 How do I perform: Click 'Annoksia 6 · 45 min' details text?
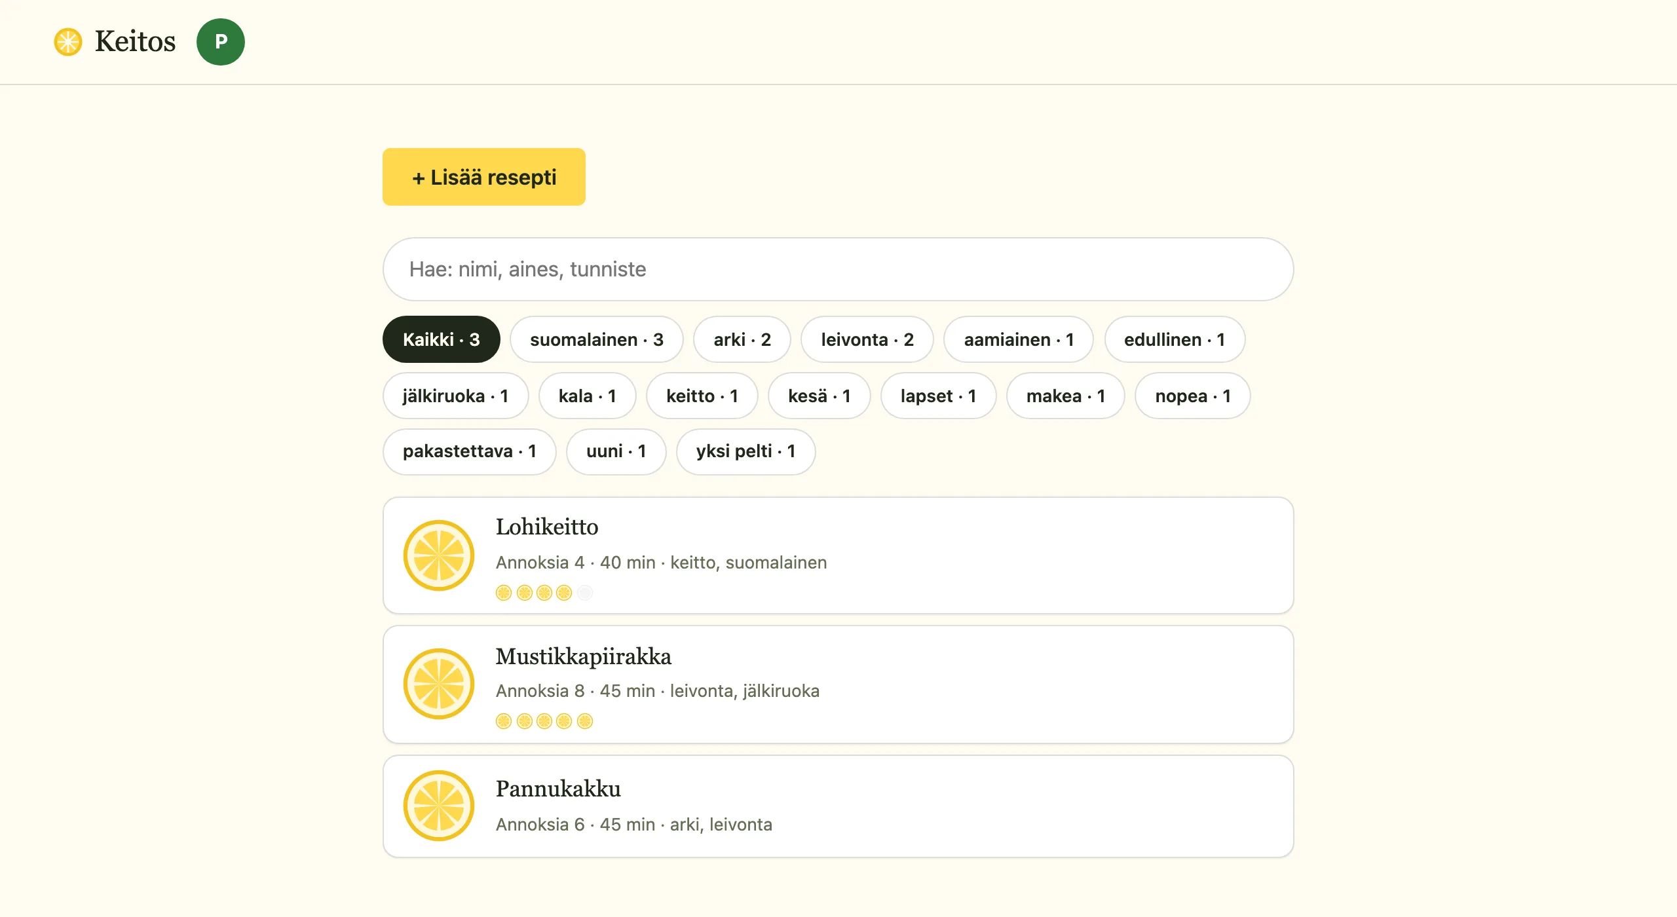pyautogui.click(x=576, y=825)
